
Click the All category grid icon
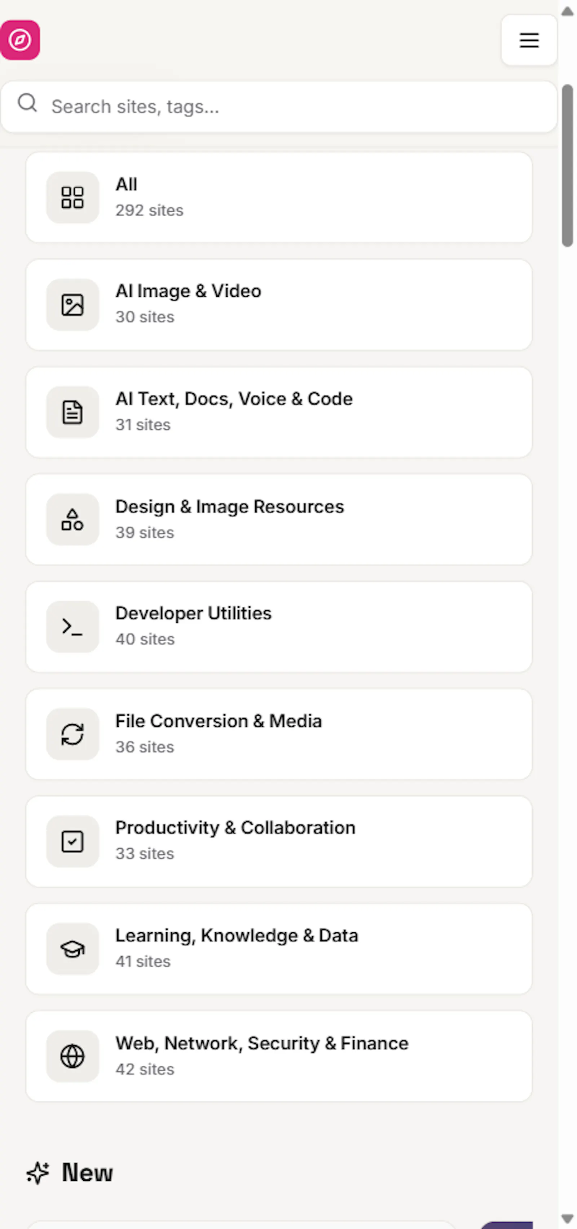(72, 198)
